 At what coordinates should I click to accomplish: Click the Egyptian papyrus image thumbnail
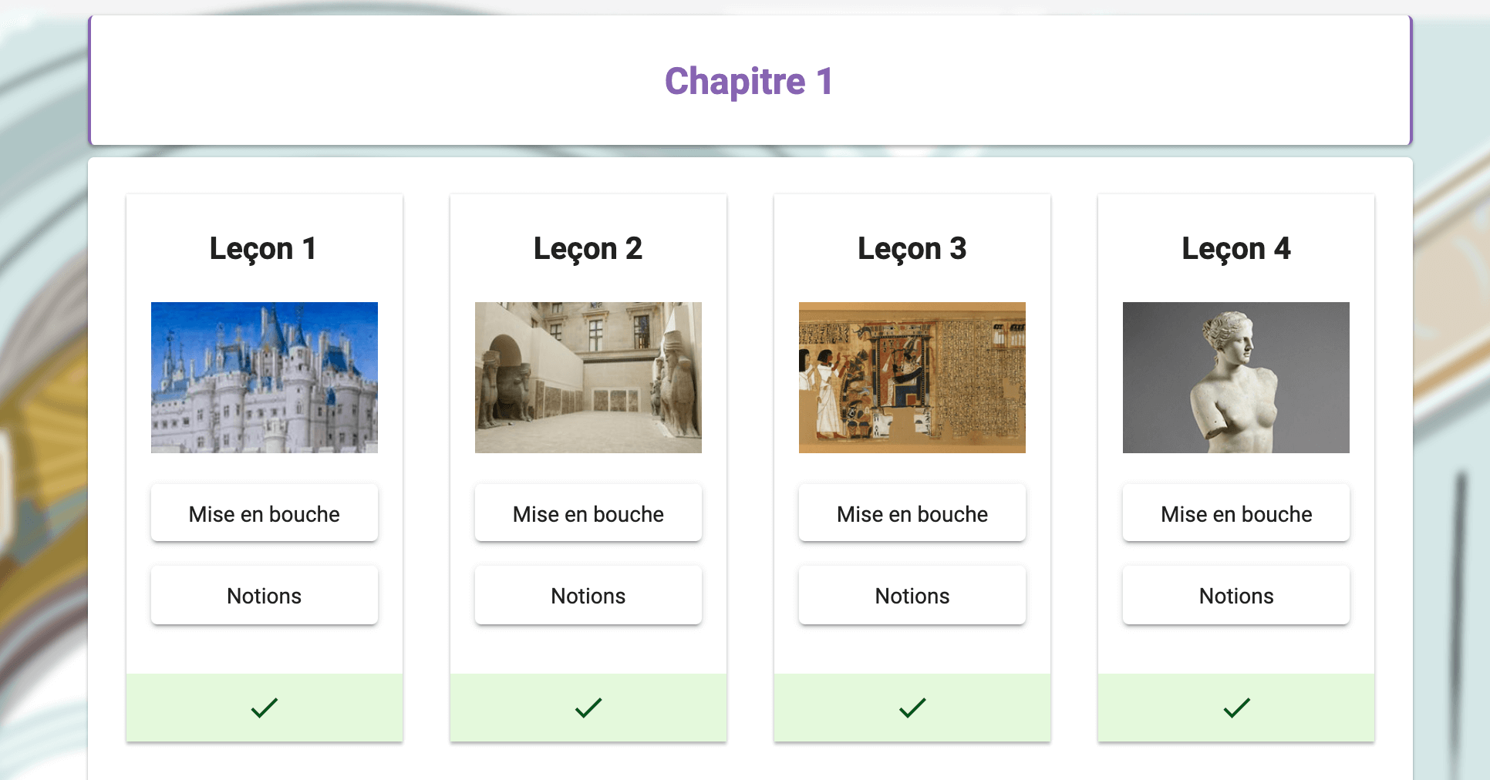(x=912, y=377)
